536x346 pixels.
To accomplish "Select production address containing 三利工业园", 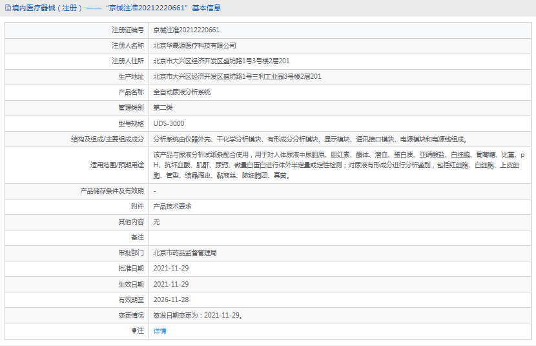I will point(237,77).
